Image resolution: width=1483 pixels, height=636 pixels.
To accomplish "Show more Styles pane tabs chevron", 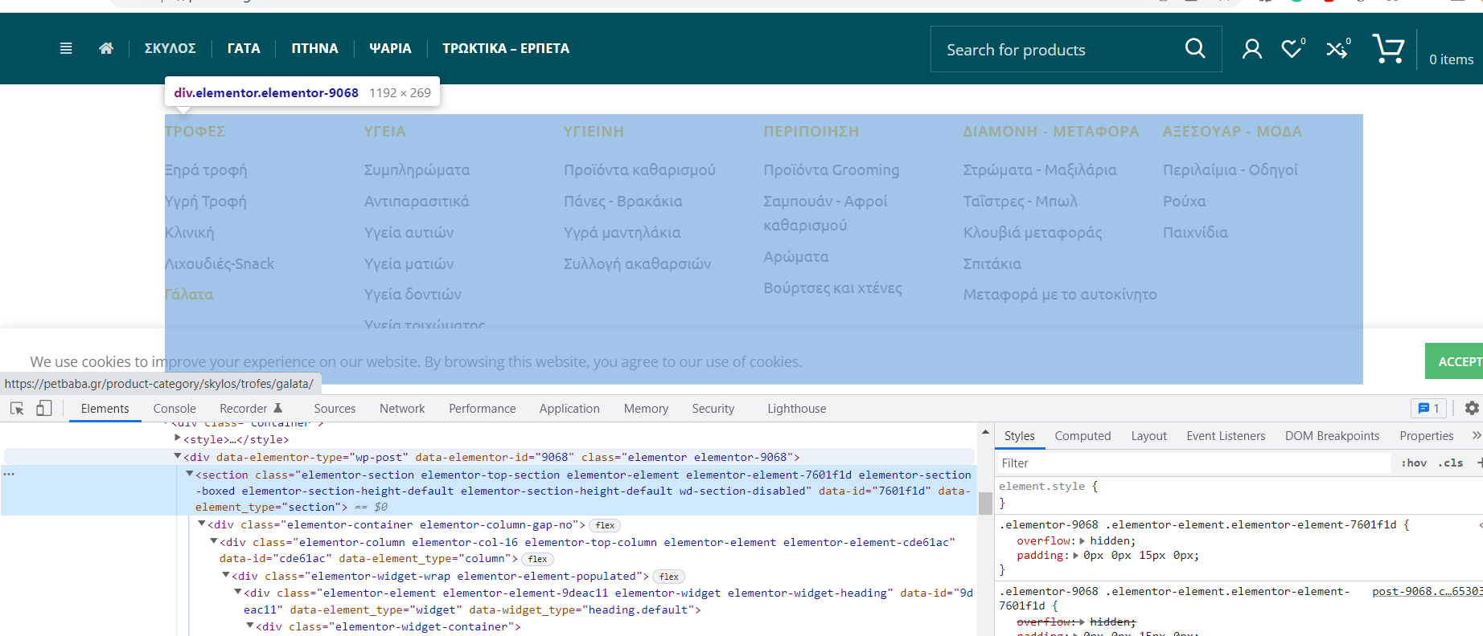I will pyautogui.click(x=1476, y=435).
